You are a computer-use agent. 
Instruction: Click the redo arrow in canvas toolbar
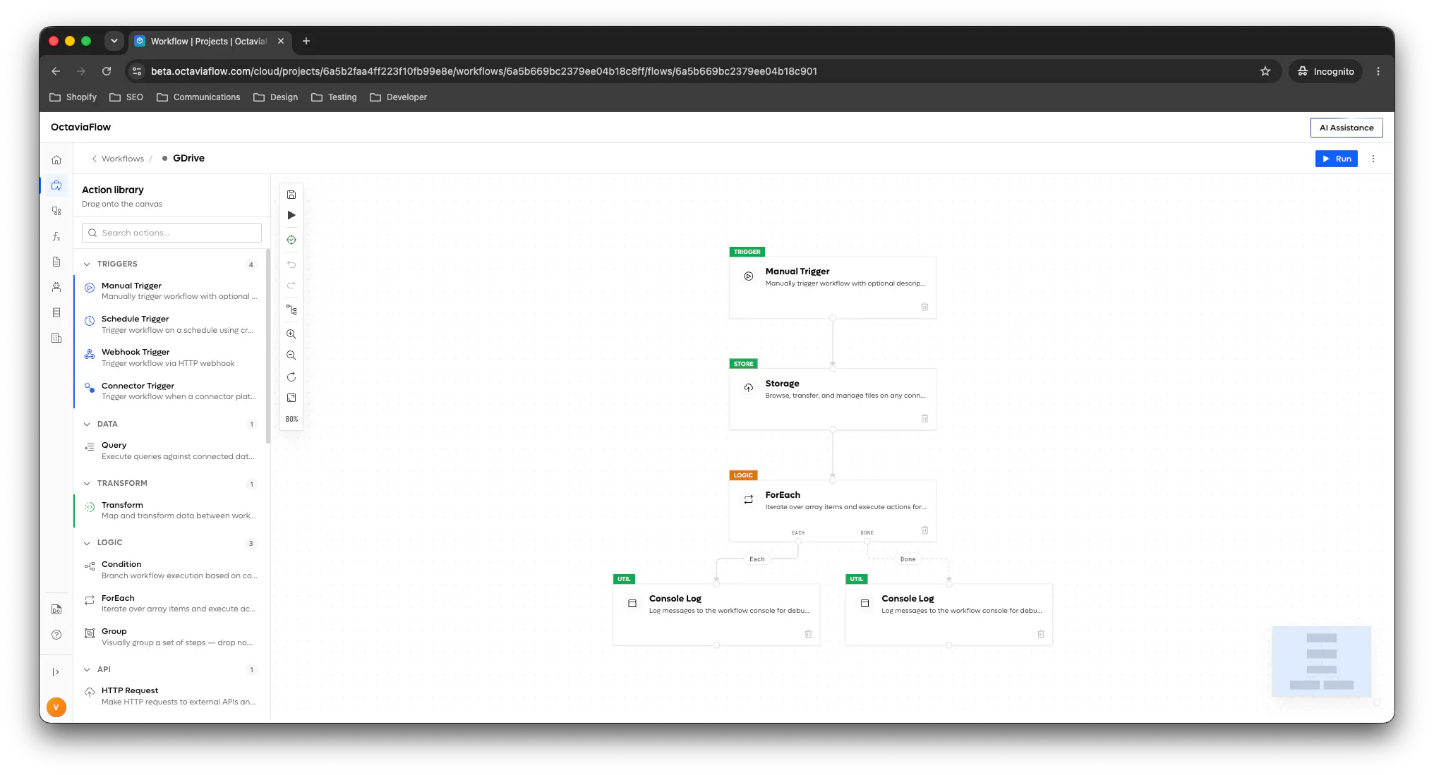(291, 285)
